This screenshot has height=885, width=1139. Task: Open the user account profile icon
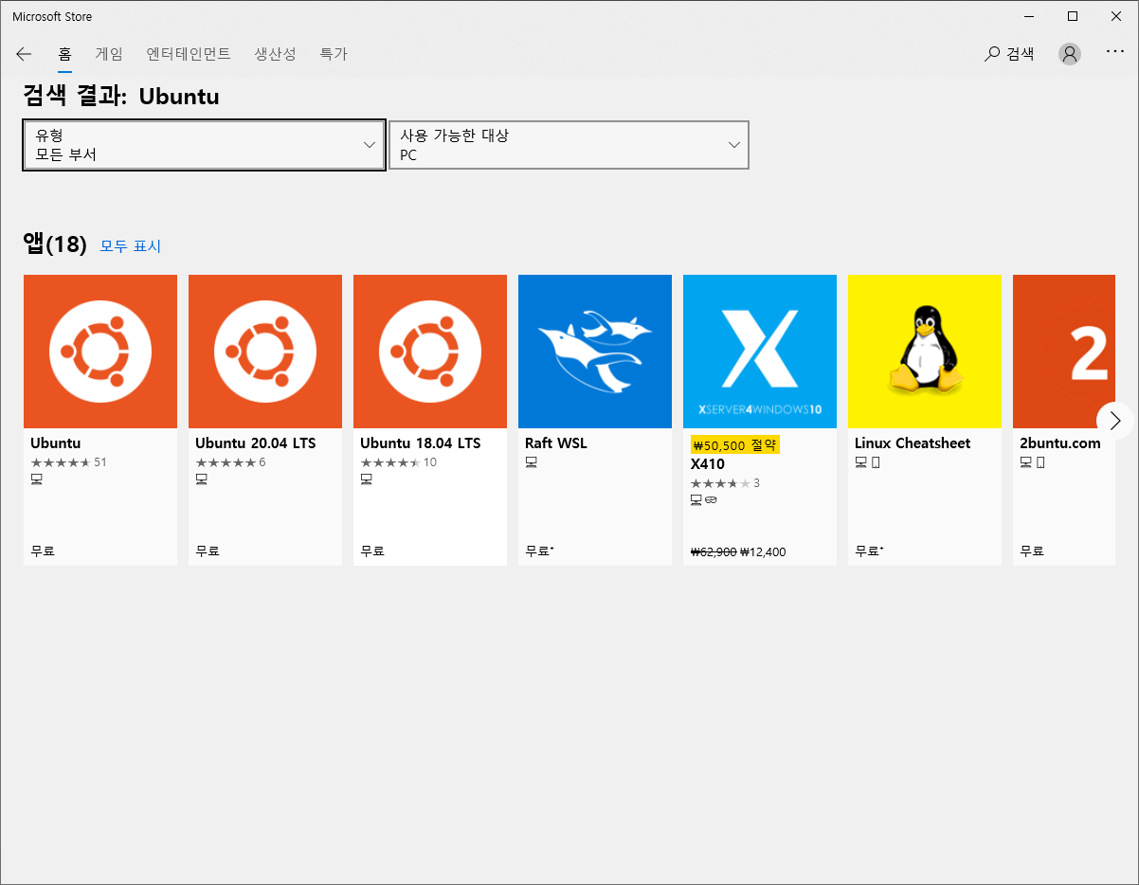pos(1070,54)
